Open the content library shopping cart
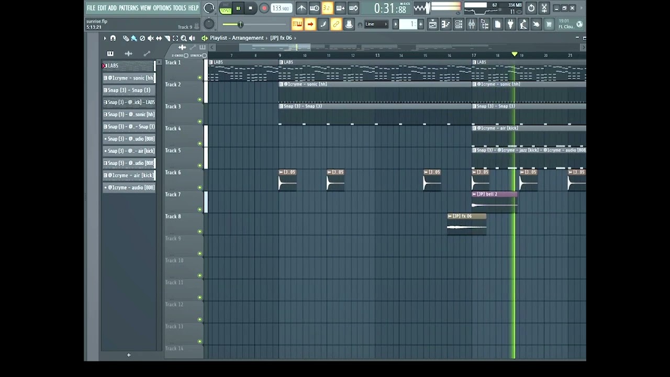670x377 pixels. tap(549, 24)
